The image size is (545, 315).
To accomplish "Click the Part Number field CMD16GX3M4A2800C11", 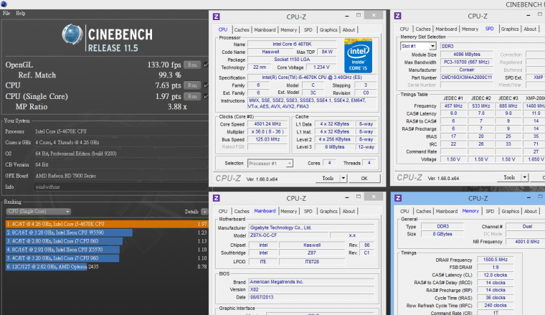I will (x=466, y=77).
